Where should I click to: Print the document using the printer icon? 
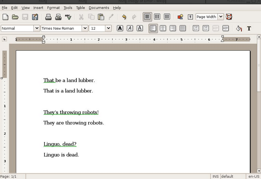48,17
